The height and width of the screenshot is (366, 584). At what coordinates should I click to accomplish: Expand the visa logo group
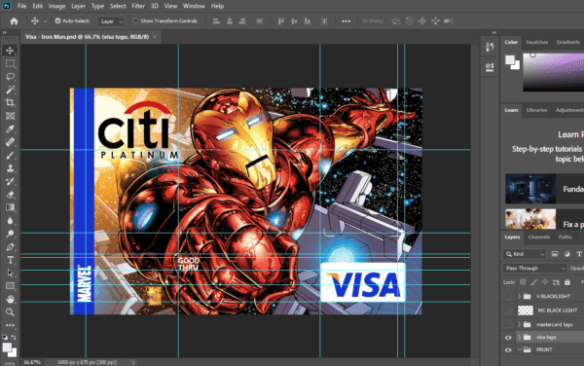519,338
